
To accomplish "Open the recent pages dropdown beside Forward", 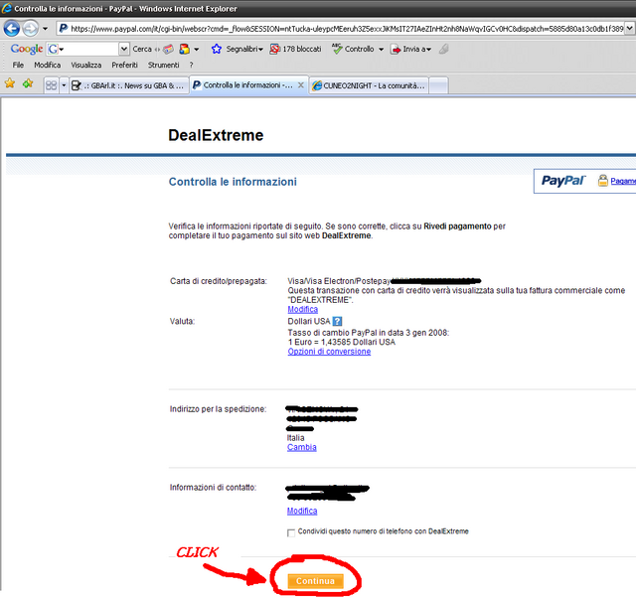I will click(45, 29).
